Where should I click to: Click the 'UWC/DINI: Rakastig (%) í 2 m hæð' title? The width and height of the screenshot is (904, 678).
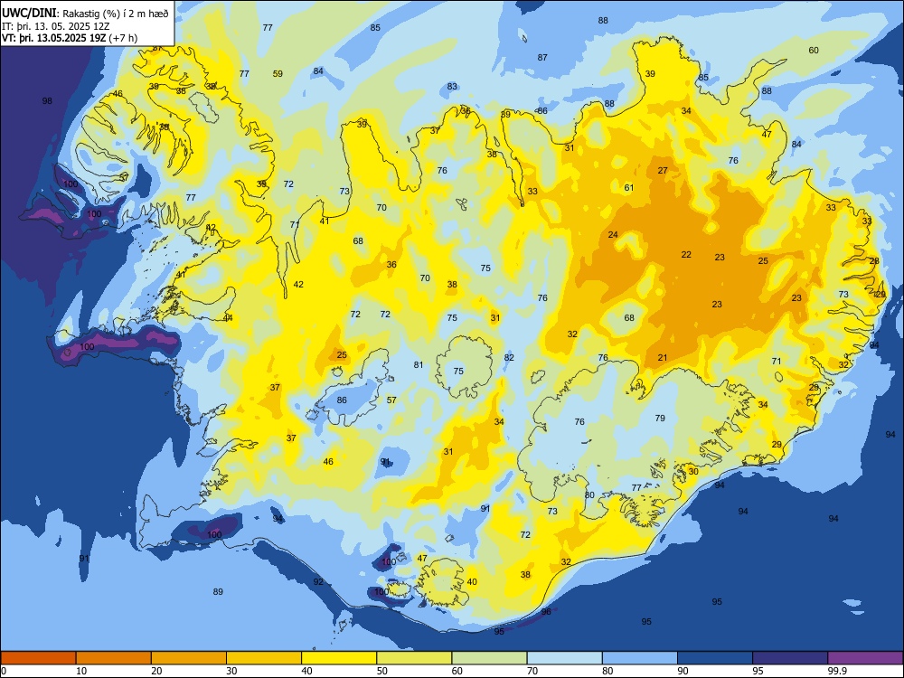pyautogui.click(x=85, y=14)
